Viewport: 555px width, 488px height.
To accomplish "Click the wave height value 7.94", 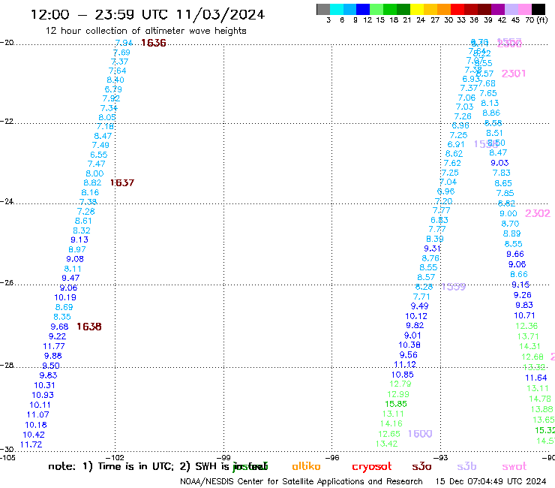I will click(x=124, y=43).
